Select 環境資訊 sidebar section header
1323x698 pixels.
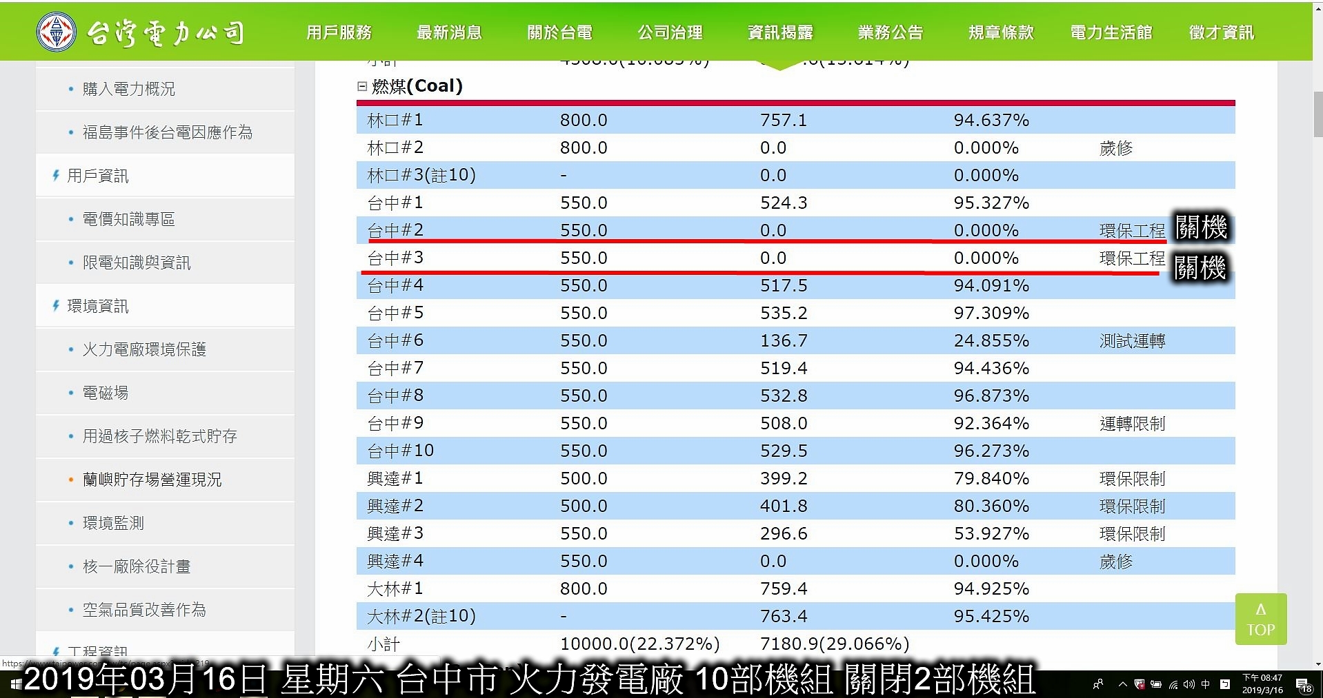coord(97,306)
